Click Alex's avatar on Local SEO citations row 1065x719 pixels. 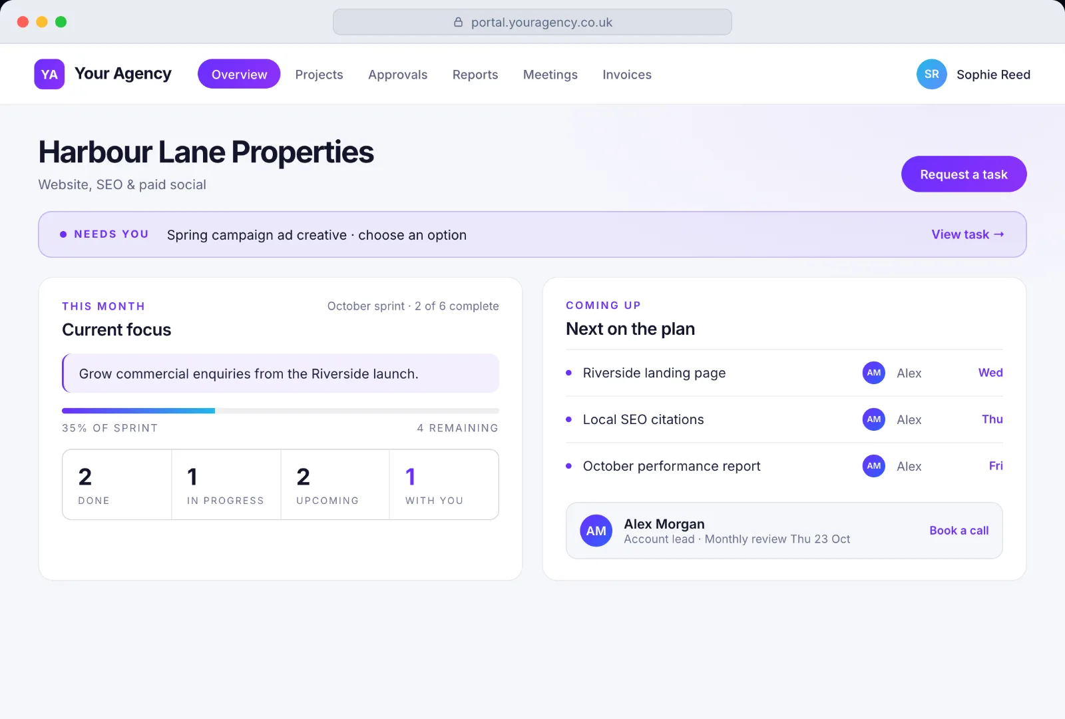pos(874,419)
